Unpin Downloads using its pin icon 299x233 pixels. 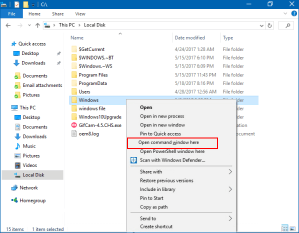(x=58, y=63)
